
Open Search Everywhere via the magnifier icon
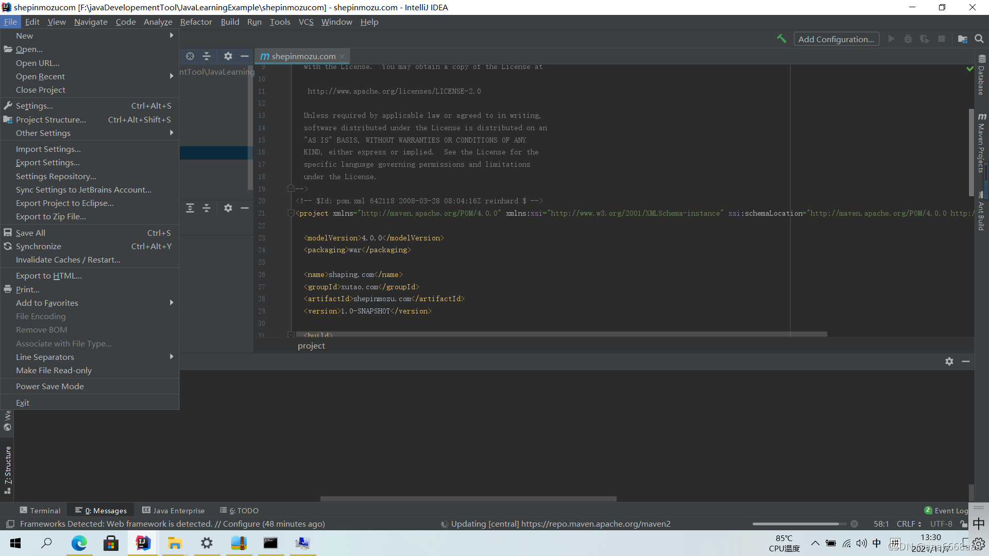[x=979, y=39]
